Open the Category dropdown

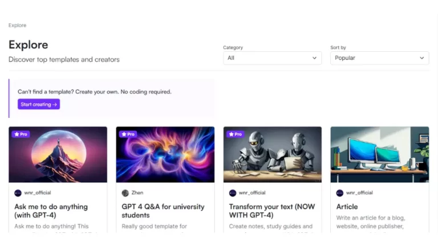tap(272, 58)
